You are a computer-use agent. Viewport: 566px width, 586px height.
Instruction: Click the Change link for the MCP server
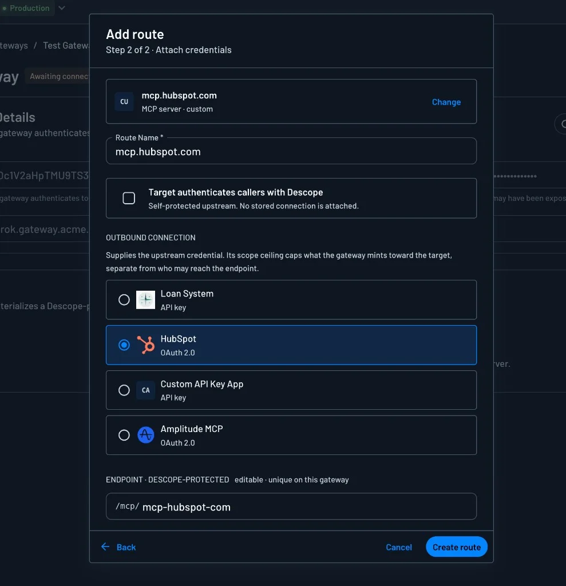click(446, 102)
